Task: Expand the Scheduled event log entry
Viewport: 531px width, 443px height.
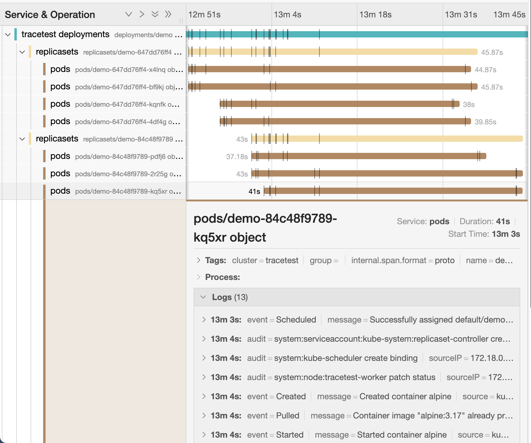Action: 204,320
